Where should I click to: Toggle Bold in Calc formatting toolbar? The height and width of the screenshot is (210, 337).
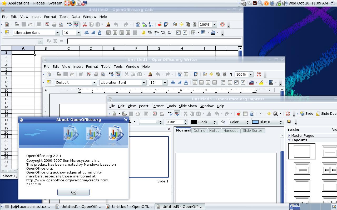(86, 33)
